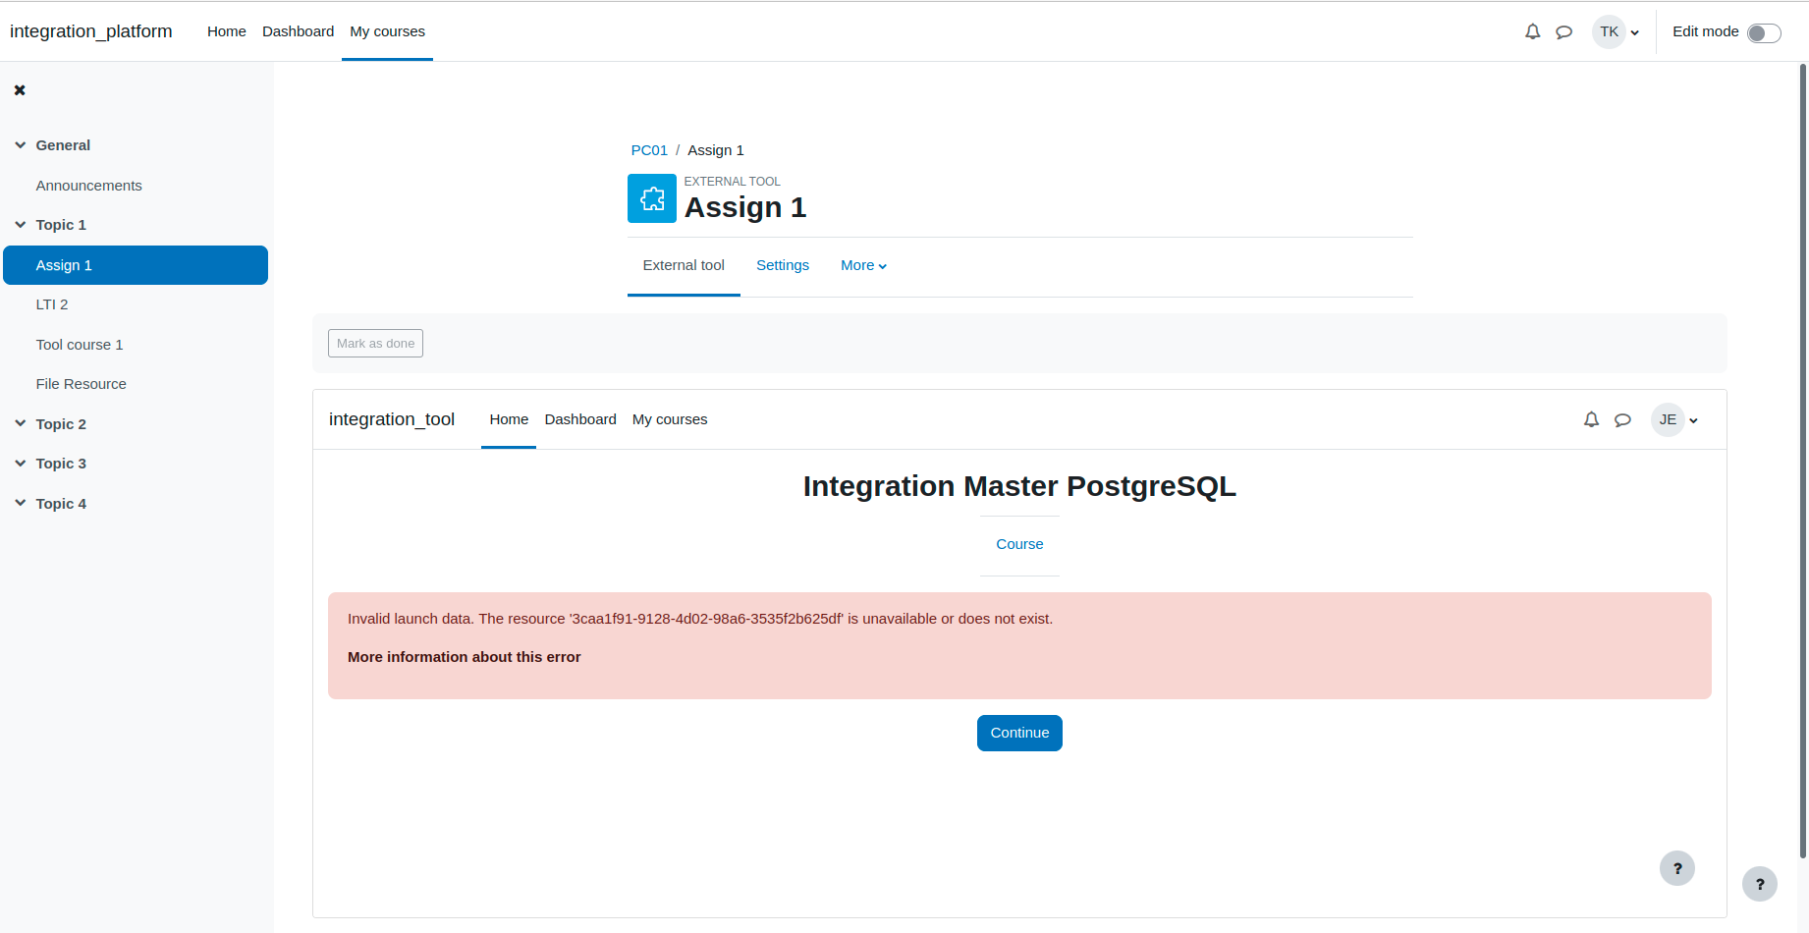Toggle the Edit mode switch
The width and height of the screenshot is (1809, 933).
(x=1764, y=33)
